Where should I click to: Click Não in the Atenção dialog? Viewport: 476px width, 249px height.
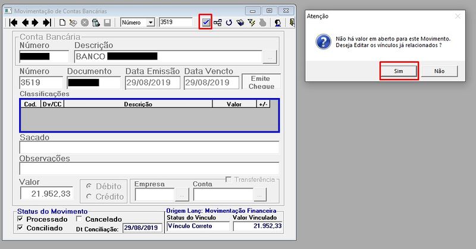(439, 71)
